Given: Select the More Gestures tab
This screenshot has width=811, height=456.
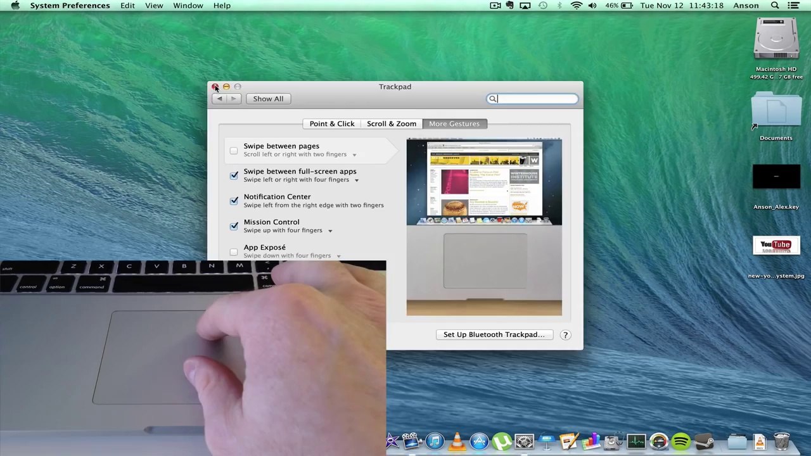Looking at the screenshot, I should pos(454,123).
